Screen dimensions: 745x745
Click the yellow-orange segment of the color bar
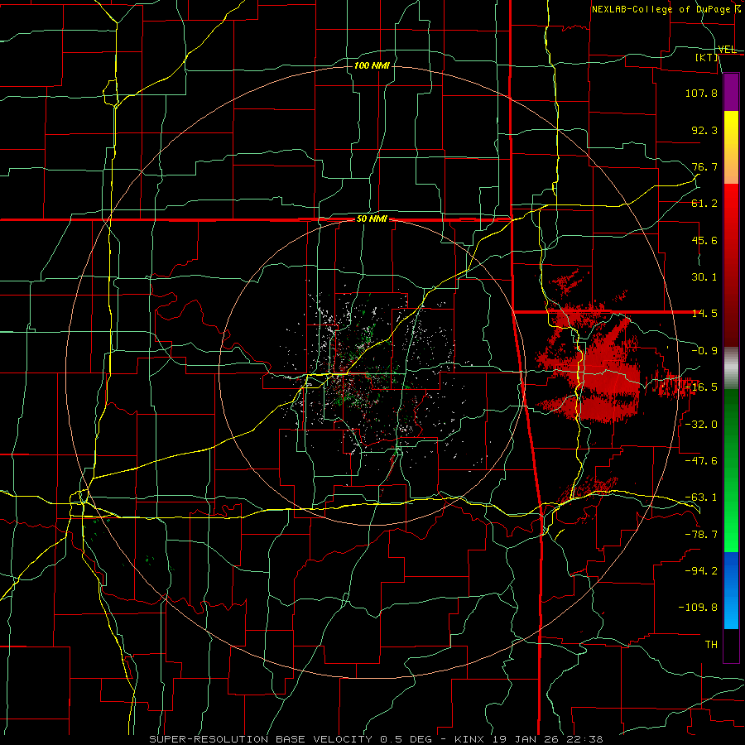tap(731, 147)
